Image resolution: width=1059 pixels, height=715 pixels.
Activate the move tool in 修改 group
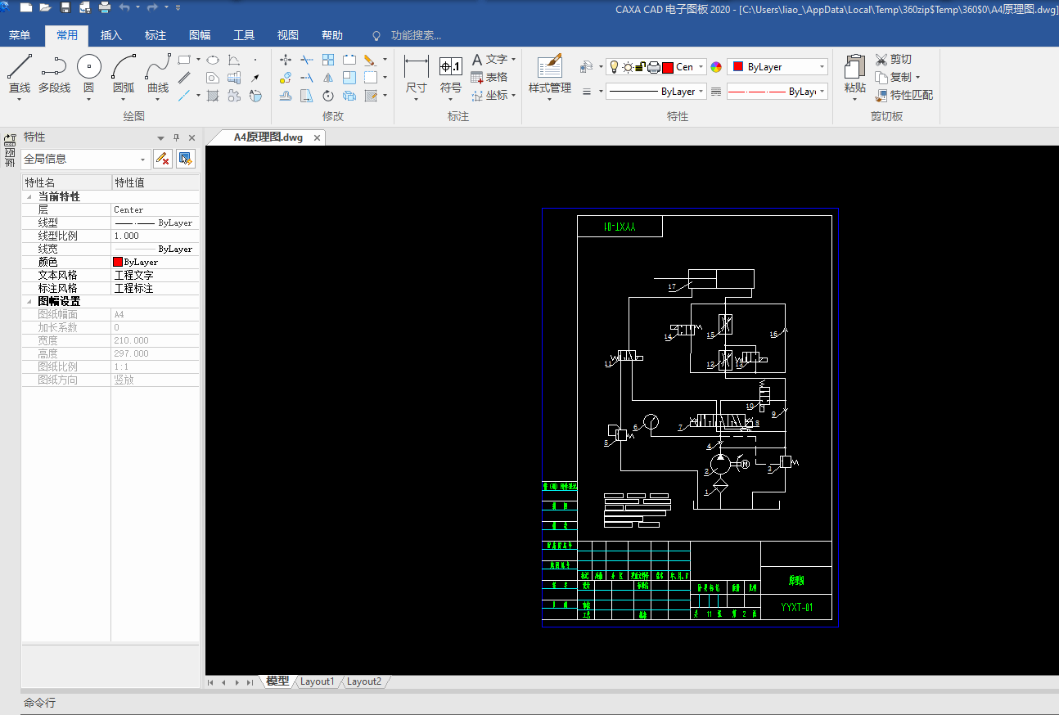coord(286,60)
